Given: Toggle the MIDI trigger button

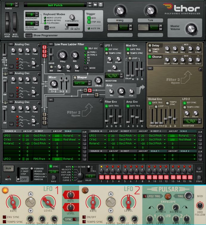Looking at the screenshot, I should (89, 18).
